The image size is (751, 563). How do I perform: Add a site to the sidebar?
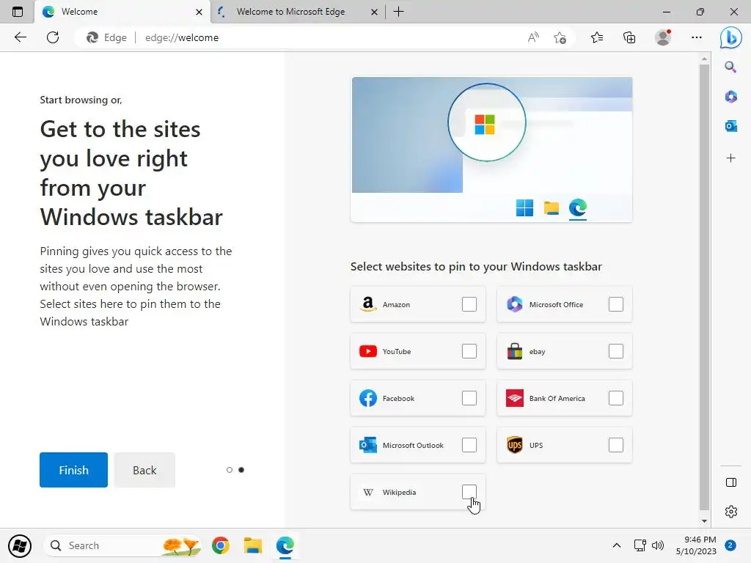coord(730,158)
